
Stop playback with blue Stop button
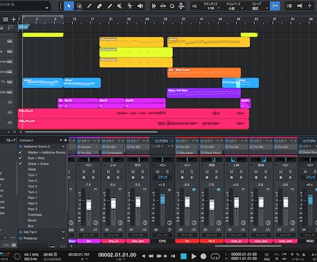(183, 256)
